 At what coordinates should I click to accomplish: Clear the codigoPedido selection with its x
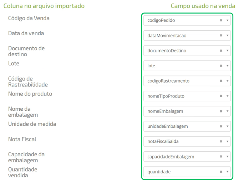[221, 21]
